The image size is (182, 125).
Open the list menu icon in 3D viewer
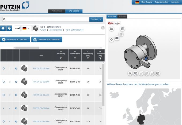tap(111, 29)
